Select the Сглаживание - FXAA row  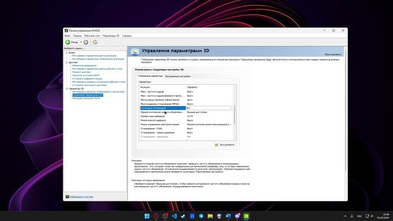tap(187, 128)
